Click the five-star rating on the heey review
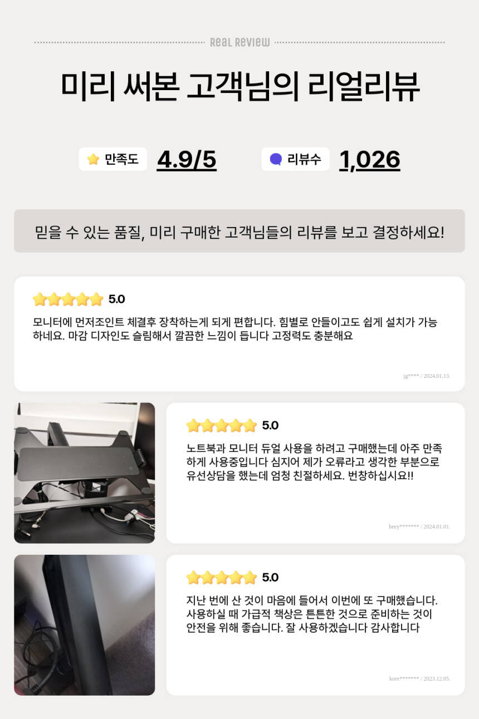 click(x=222, y=426)
